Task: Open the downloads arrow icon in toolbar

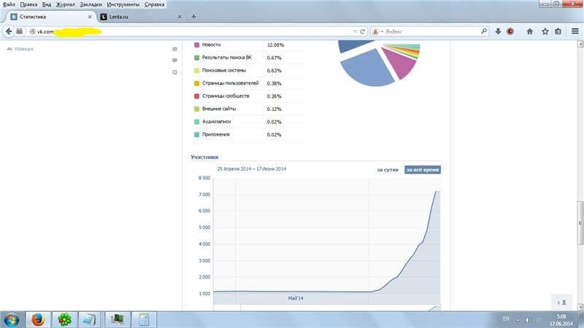Action: [x=498, y=31]
